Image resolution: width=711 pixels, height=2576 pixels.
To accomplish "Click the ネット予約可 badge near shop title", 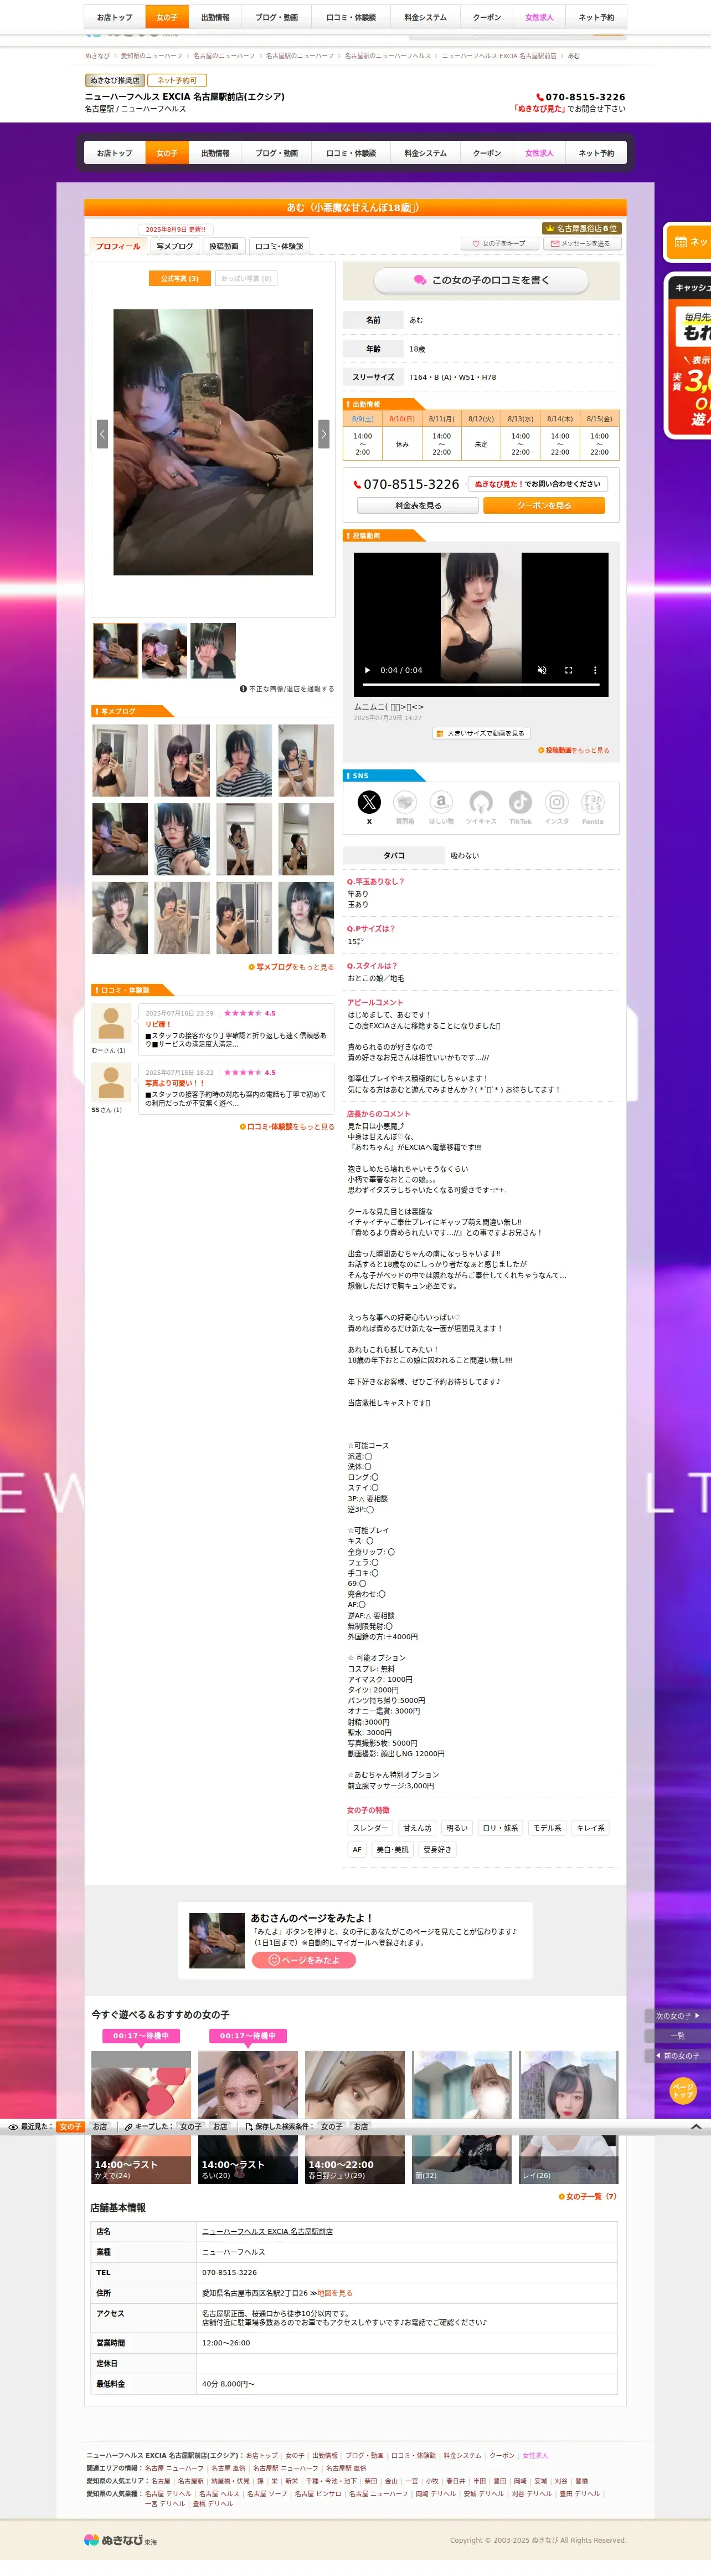I will (x=178, y=80).
